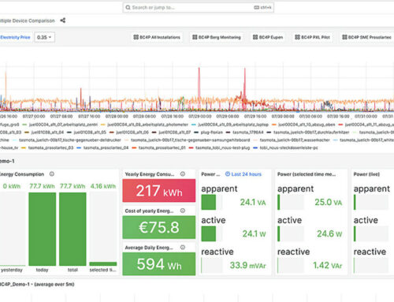Toggle legend series juel01C08_alt_05
The height and width of the screenshot is (302, 394).
point(90,132)
